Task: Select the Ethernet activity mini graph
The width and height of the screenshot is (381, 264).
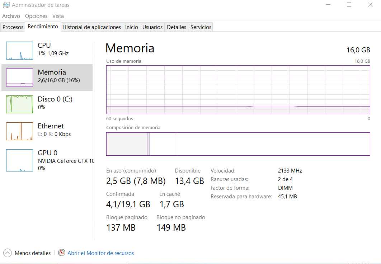Action: coord(19,131)
